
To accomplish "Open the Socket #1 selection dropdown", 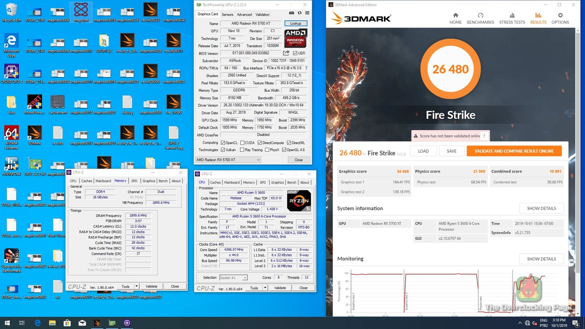I will click(245, 278).
